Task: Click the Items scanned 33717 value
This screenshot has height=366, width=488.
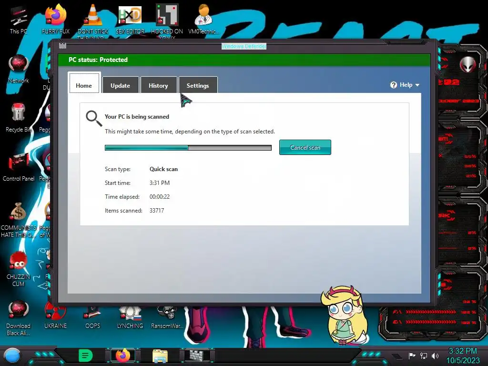Action: [x=157, y=210]
